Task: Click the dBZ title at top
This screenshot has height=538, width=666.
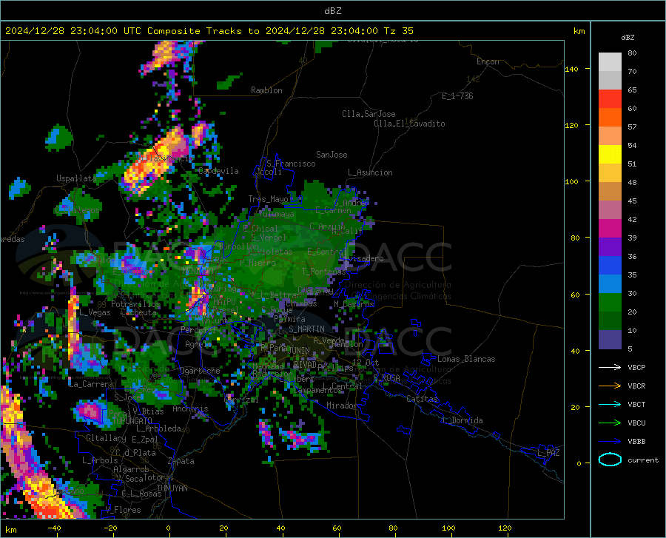Action: tap(332, 11)
